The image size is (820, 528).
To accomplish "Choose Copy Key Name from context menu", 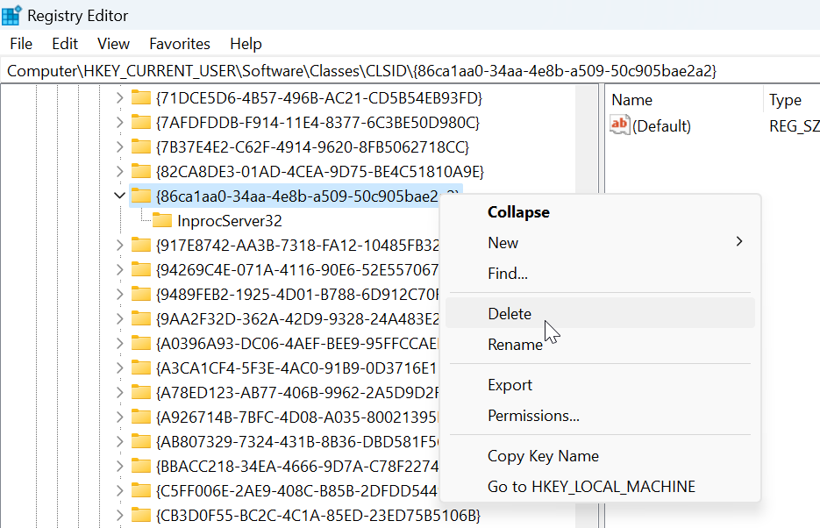I will pos(600,456).
